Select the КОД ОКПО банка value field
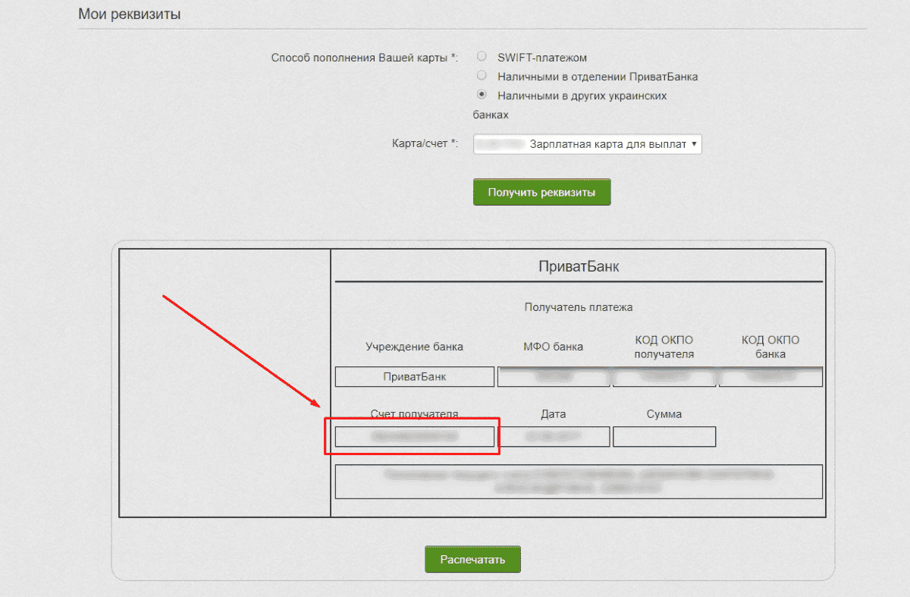Image resolution: width=910 pixels, height=597 pixels. [770, 377]
